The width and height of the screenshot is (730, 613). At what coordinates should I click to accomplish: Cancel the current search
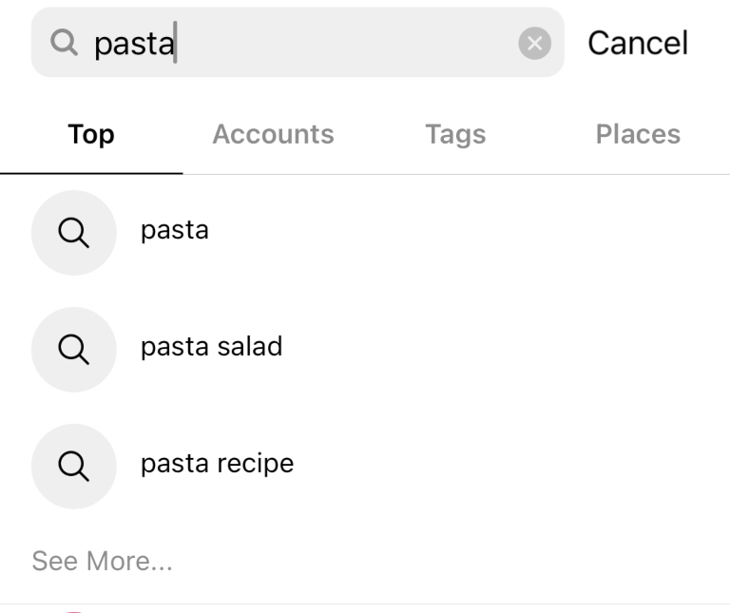638,44
